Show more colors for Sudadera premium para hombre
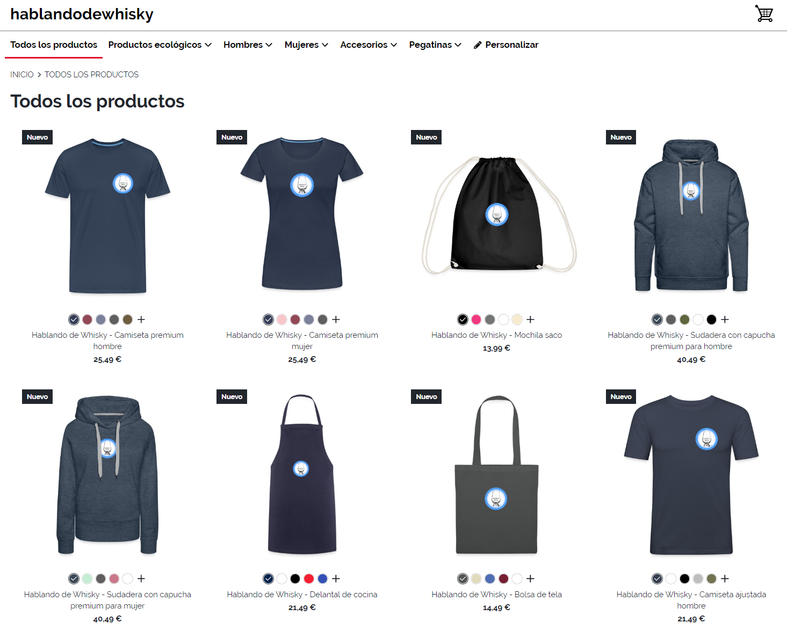787x630 pixels. pyautogui.click(x=725, y=320)
